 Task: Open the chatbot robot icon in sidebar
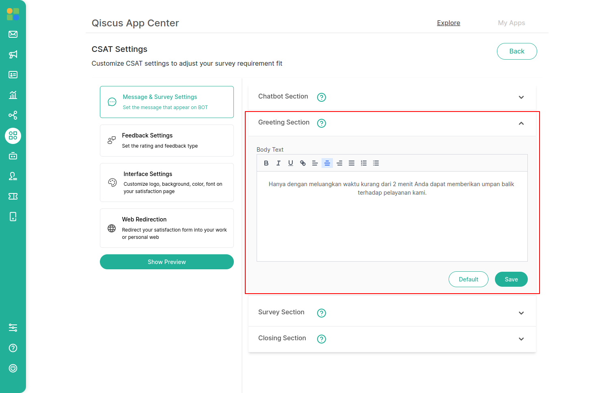pyautogui.click(x=13, y=156)
